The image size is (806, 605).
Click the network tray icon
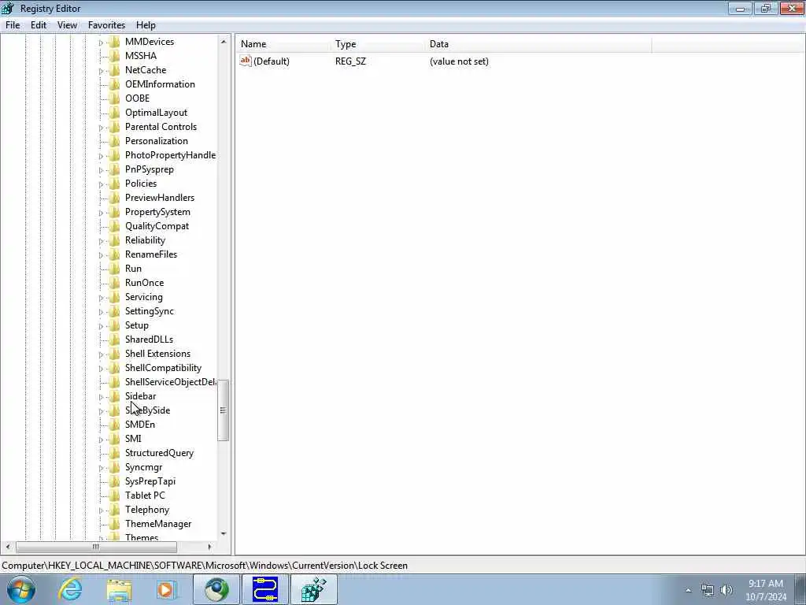[708, 590]
